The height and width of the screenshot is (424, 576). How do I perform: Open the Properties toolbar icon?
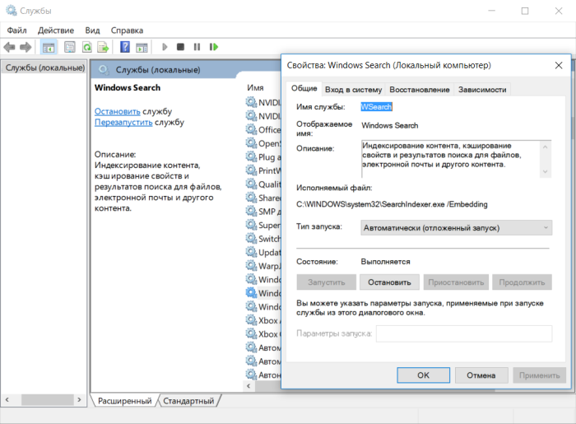pyautogui.click(x=69, y=47)
